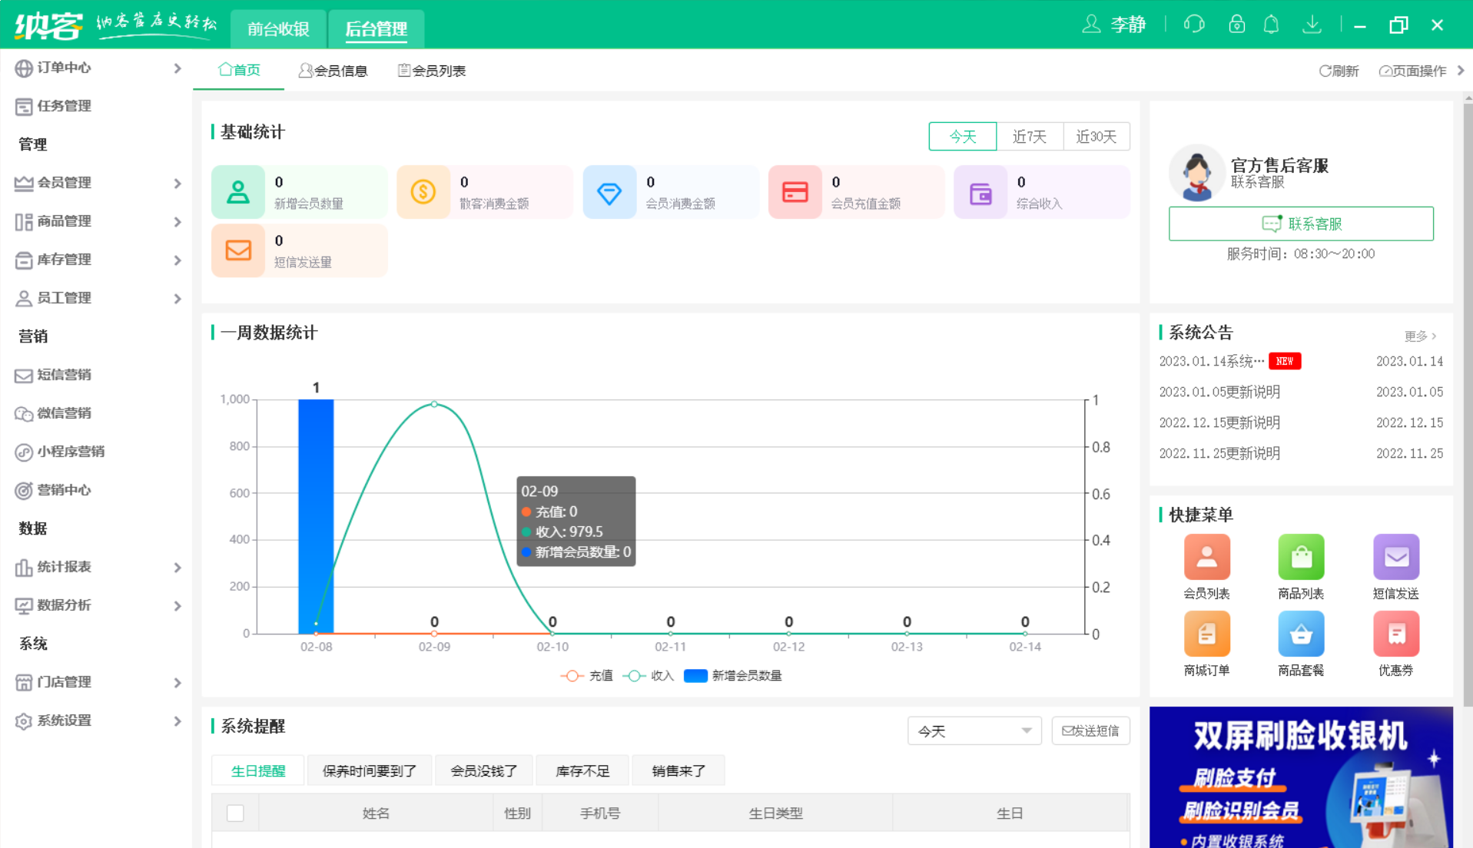Switch to the 前台收银 mode

click(x=277, y=28)
